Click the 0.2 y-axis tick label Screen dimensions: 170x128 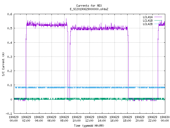tap(10, 71)
